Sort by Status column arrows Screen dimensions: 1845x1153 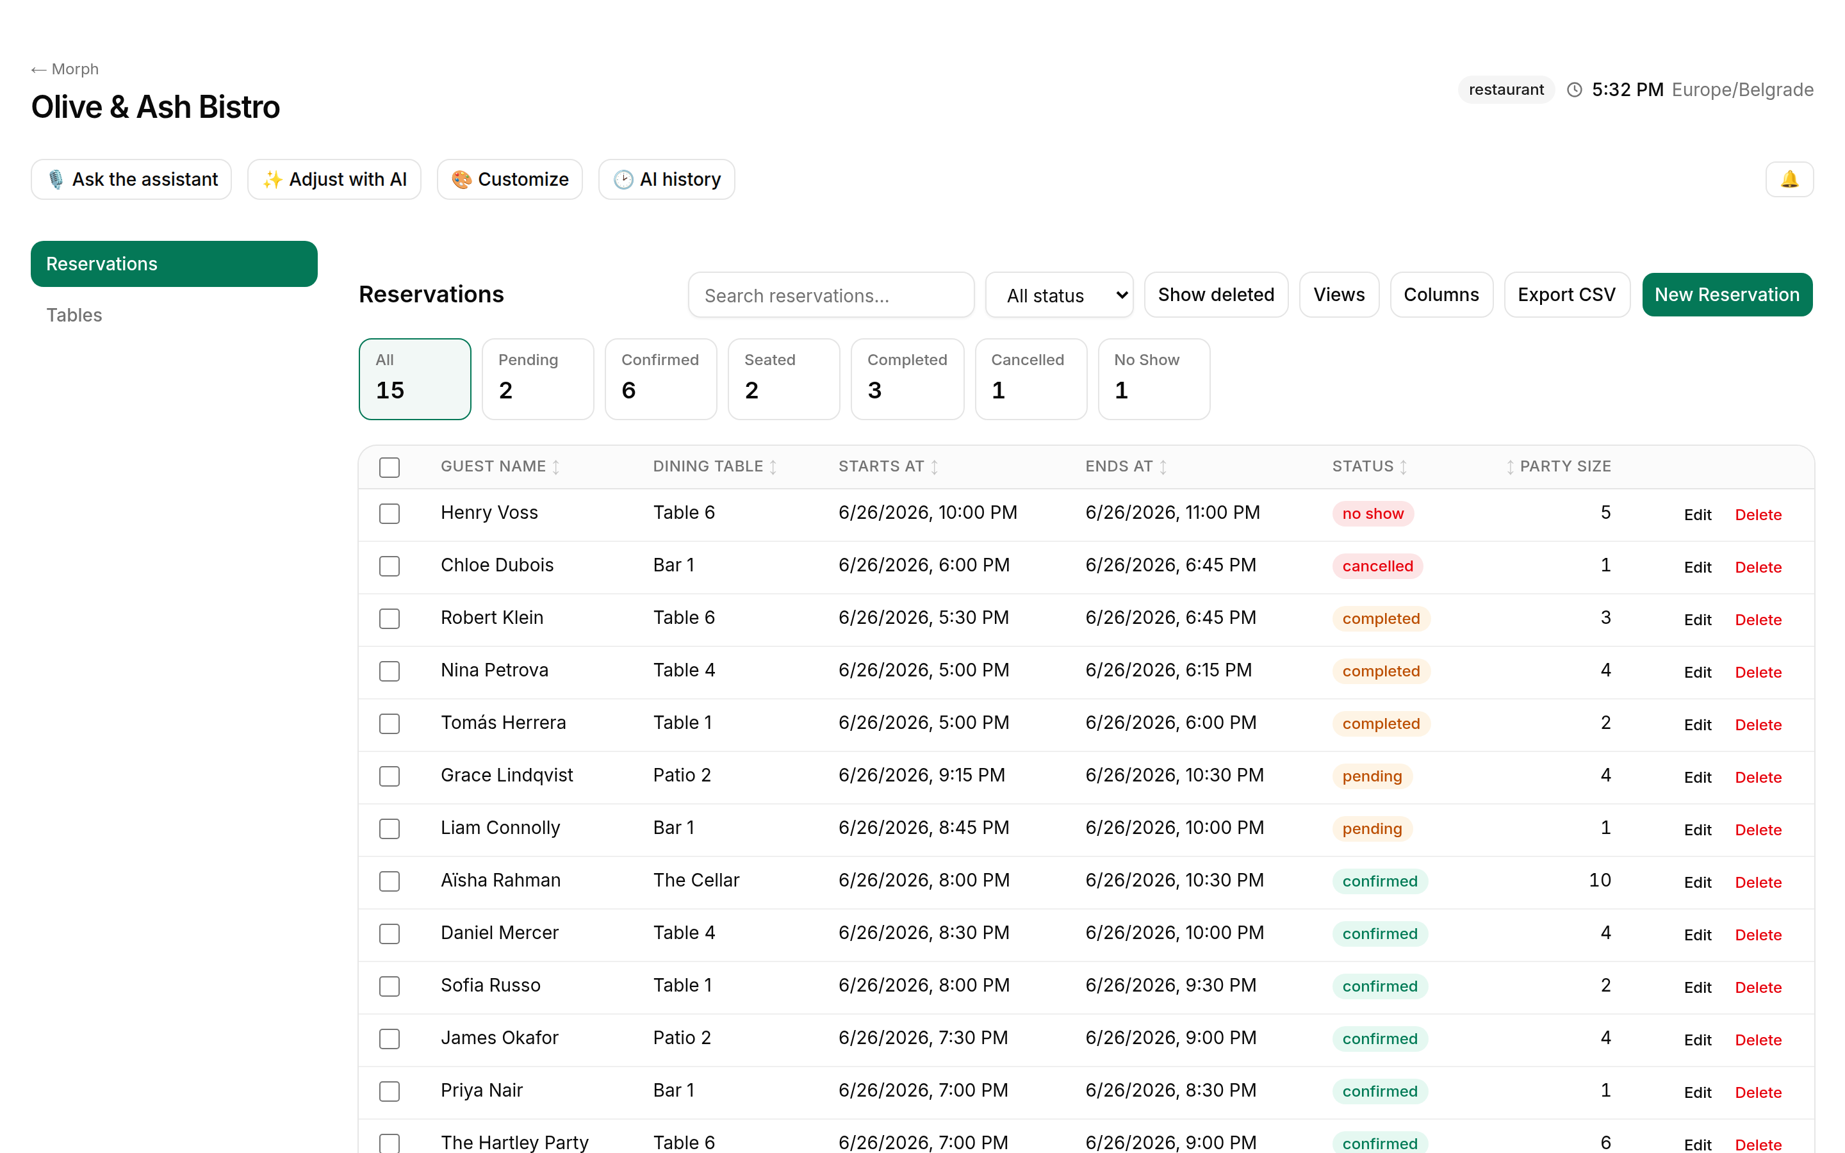1403,467
